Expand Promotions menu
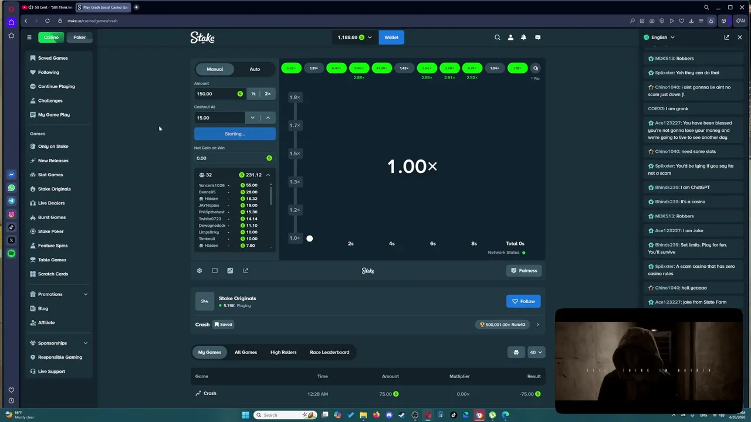This screenshot has width=751, height=422. point(59,294)
